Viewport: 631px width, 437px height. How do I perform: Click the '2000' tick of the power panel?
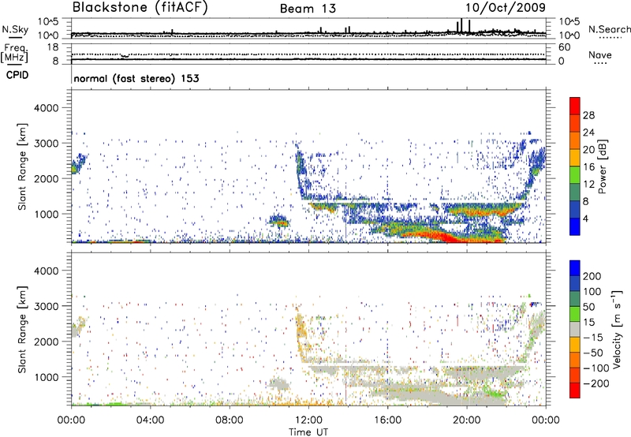[47, 178]
